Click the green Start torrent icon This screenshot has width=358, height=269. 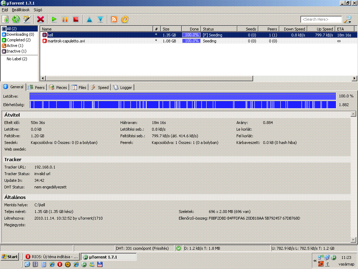(54, 20)
